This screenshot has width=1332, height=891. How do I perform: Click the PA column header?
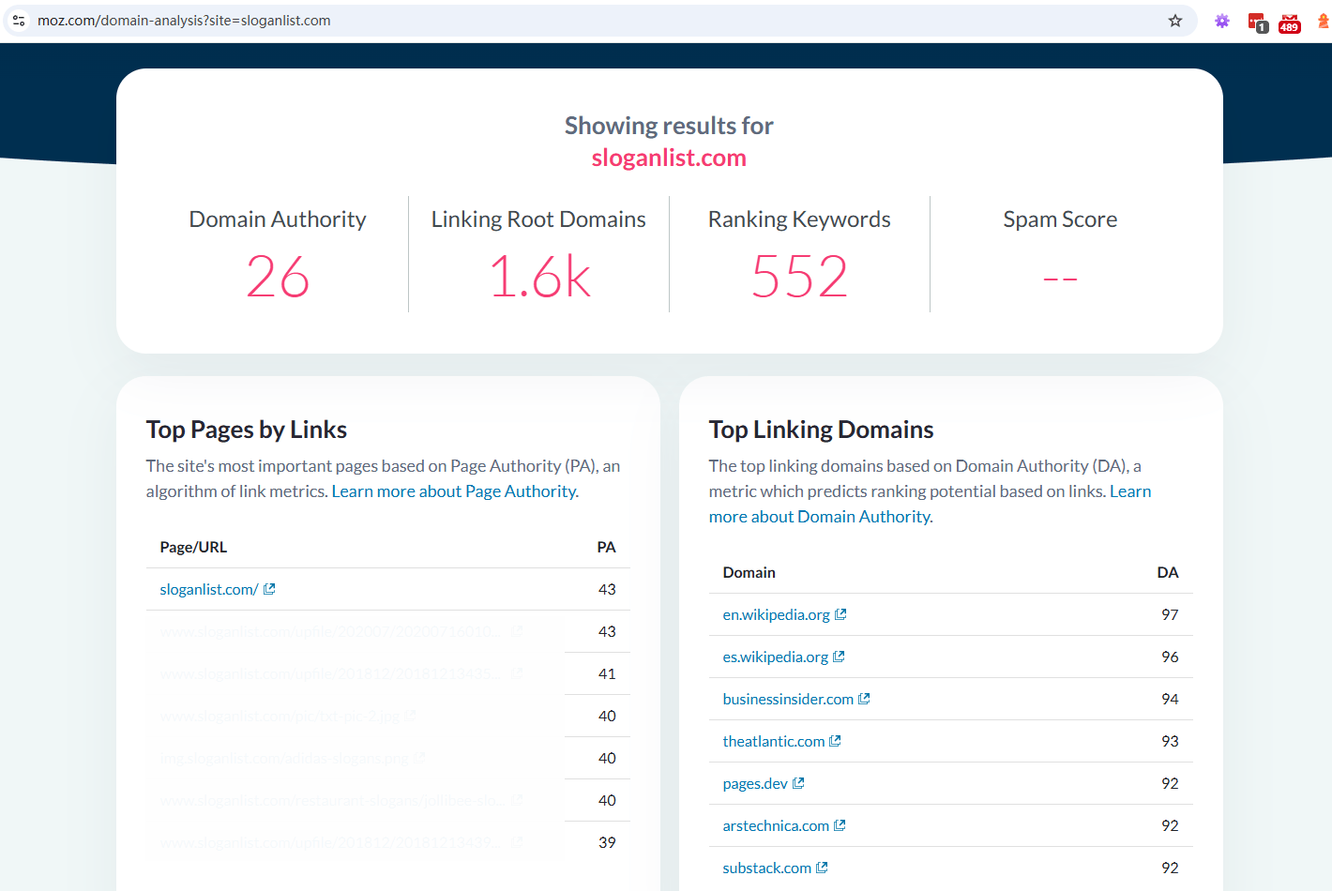click(x=606, y=547)
